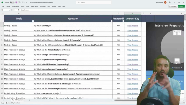
Task: Open the Review ribbon tab
Action: tap(54, 6)
